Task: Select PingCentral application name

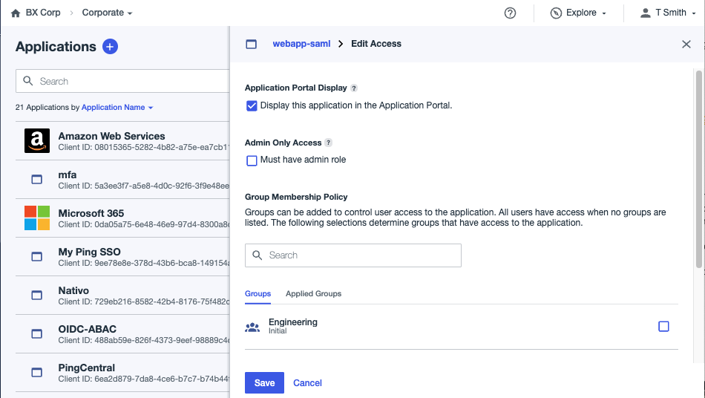Action: tap(86, 368)
